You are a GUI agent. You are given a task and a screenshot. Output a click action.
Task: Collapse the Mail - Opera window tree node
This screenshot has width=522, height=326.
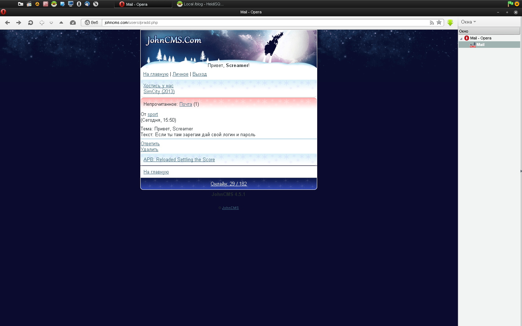(x=461, y=38)
